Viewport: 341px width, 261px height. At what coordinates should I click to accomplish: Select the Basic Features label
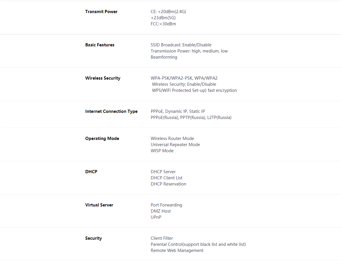100,45
